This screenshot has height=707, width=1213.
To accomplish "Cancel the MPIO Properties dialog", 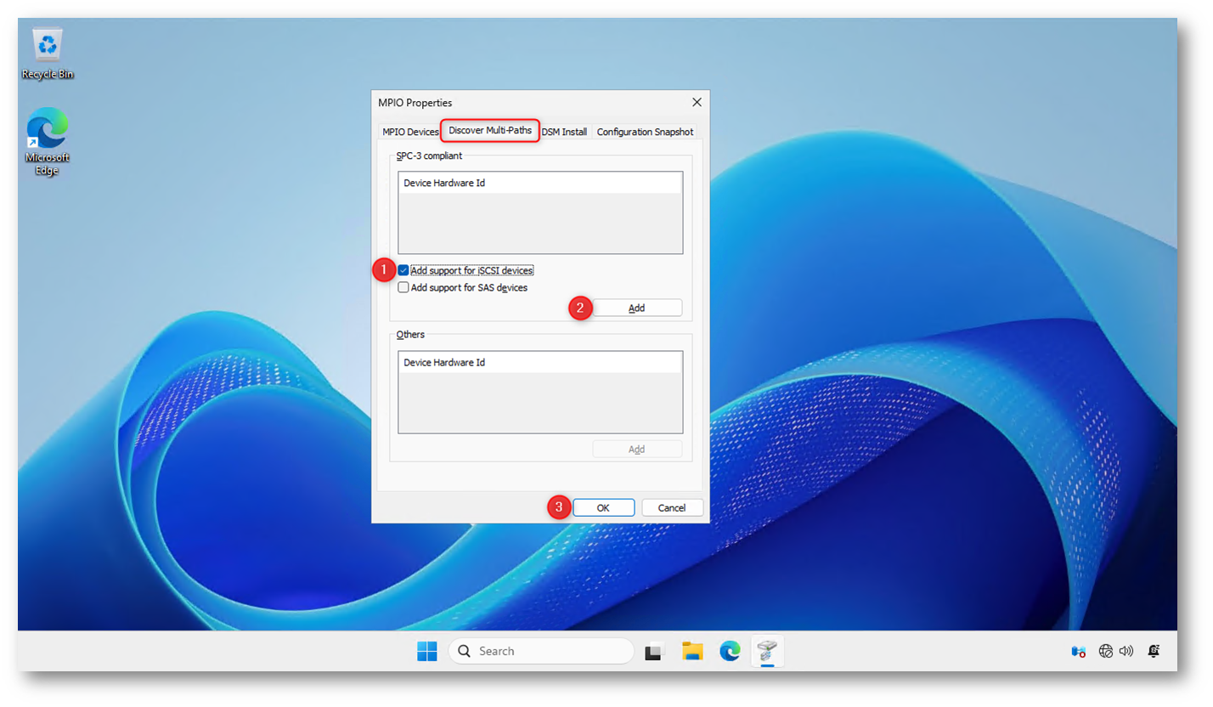I will (x=672, y=507).
